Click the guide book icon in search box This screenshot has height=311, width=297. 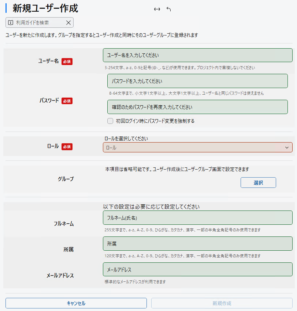point(11,23)
